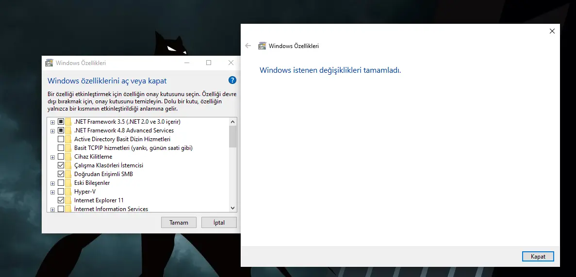The height and width of the screenshot is (277, 576).
Task: Select 'Doğrudan Erişimli SMB' row label
Action: tap(103, 174)
